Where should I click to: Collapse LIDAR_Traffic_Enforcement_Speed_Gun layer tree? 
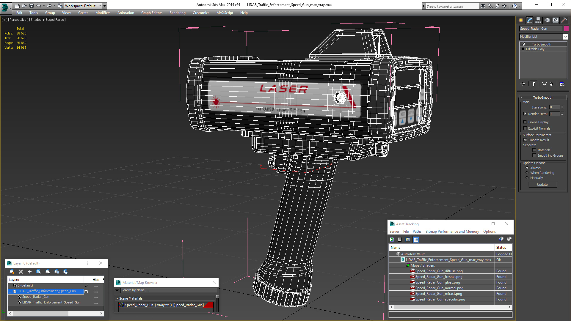click(10, 291)
